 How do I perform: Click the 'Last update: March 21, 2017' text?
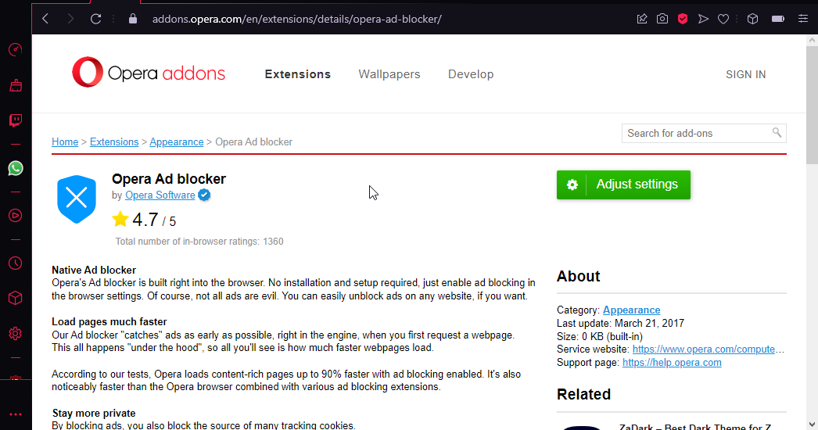[x=620, y=323]
